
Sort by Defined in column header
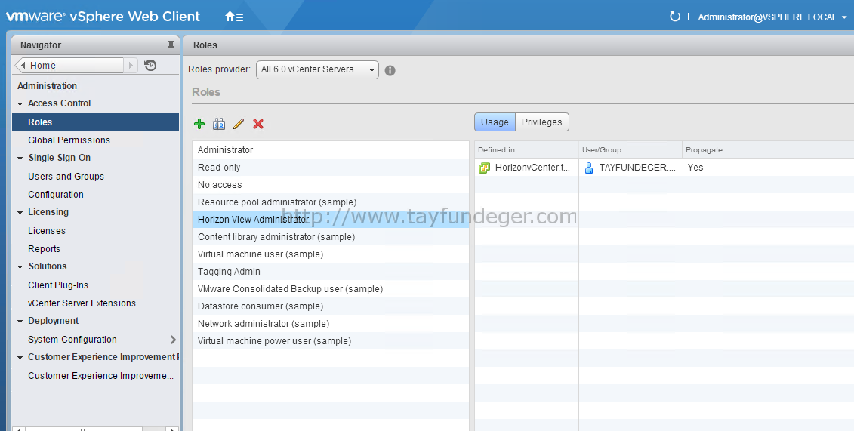tap(526, 149)
